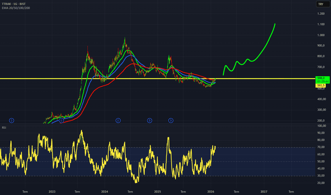Viewport: 331px width, 195px height.
Task: Click the 20,00 RSI scale label
Action: [321, 183]
